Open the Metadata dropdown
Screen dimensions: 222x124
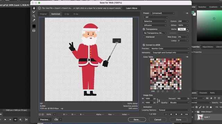[x=171, y=53]
